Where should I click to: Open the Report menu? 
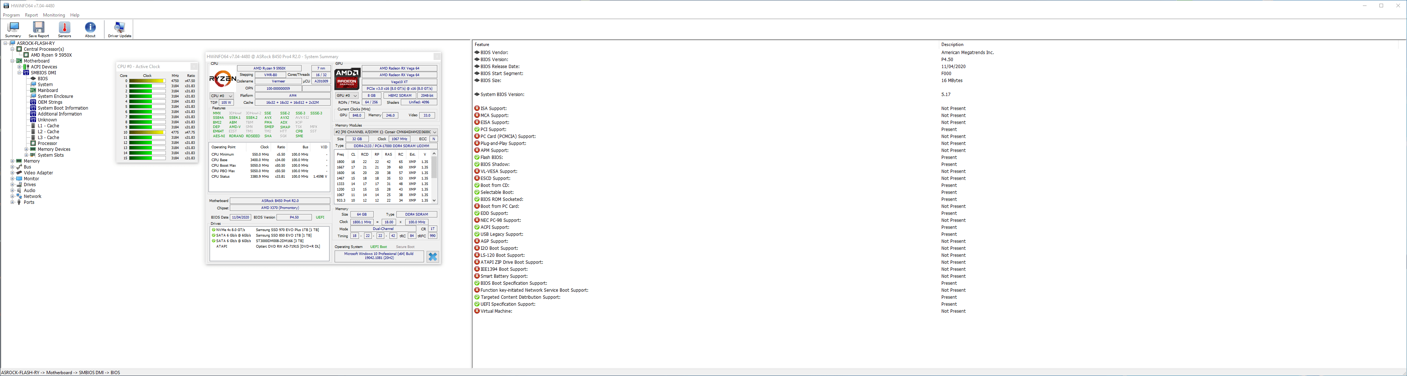coord(31,15)
